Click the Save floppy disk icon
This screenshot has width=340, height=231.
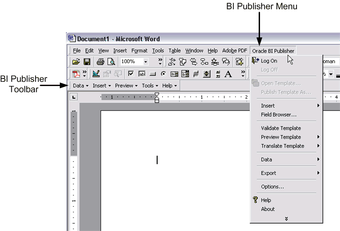[x=87, y=62]
